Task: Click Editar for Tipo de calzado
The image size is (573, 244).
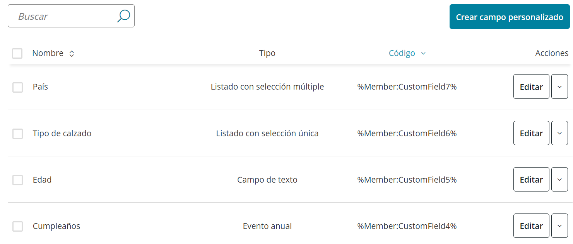Action: pyautogui.click(x=531, y=133)
